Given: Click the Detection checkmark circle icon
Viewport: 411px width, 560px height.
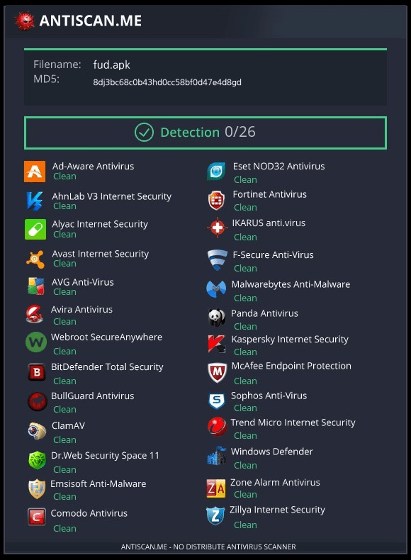Looking at the screenshot, I should point(145,133).
